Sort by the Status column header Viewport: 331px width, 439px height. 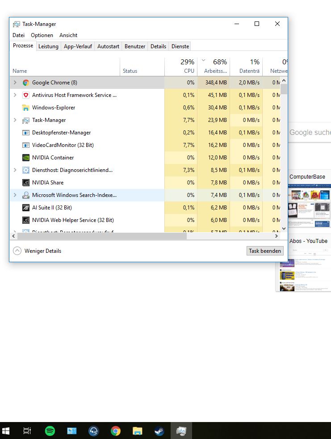point(142,67)
